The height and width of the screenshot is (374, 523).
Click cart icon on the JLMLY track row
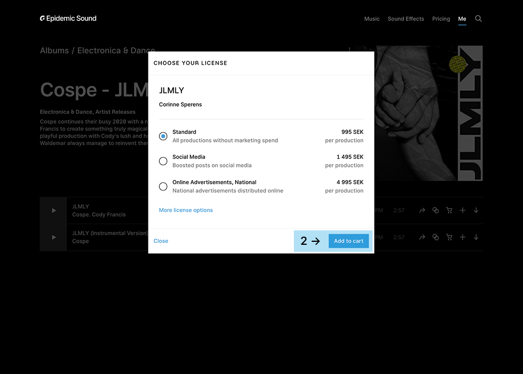click(449, 210)
